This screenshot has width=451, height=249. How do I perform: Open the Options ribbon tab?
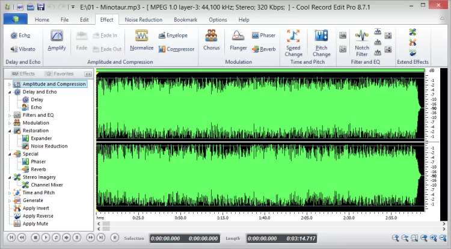218,20
